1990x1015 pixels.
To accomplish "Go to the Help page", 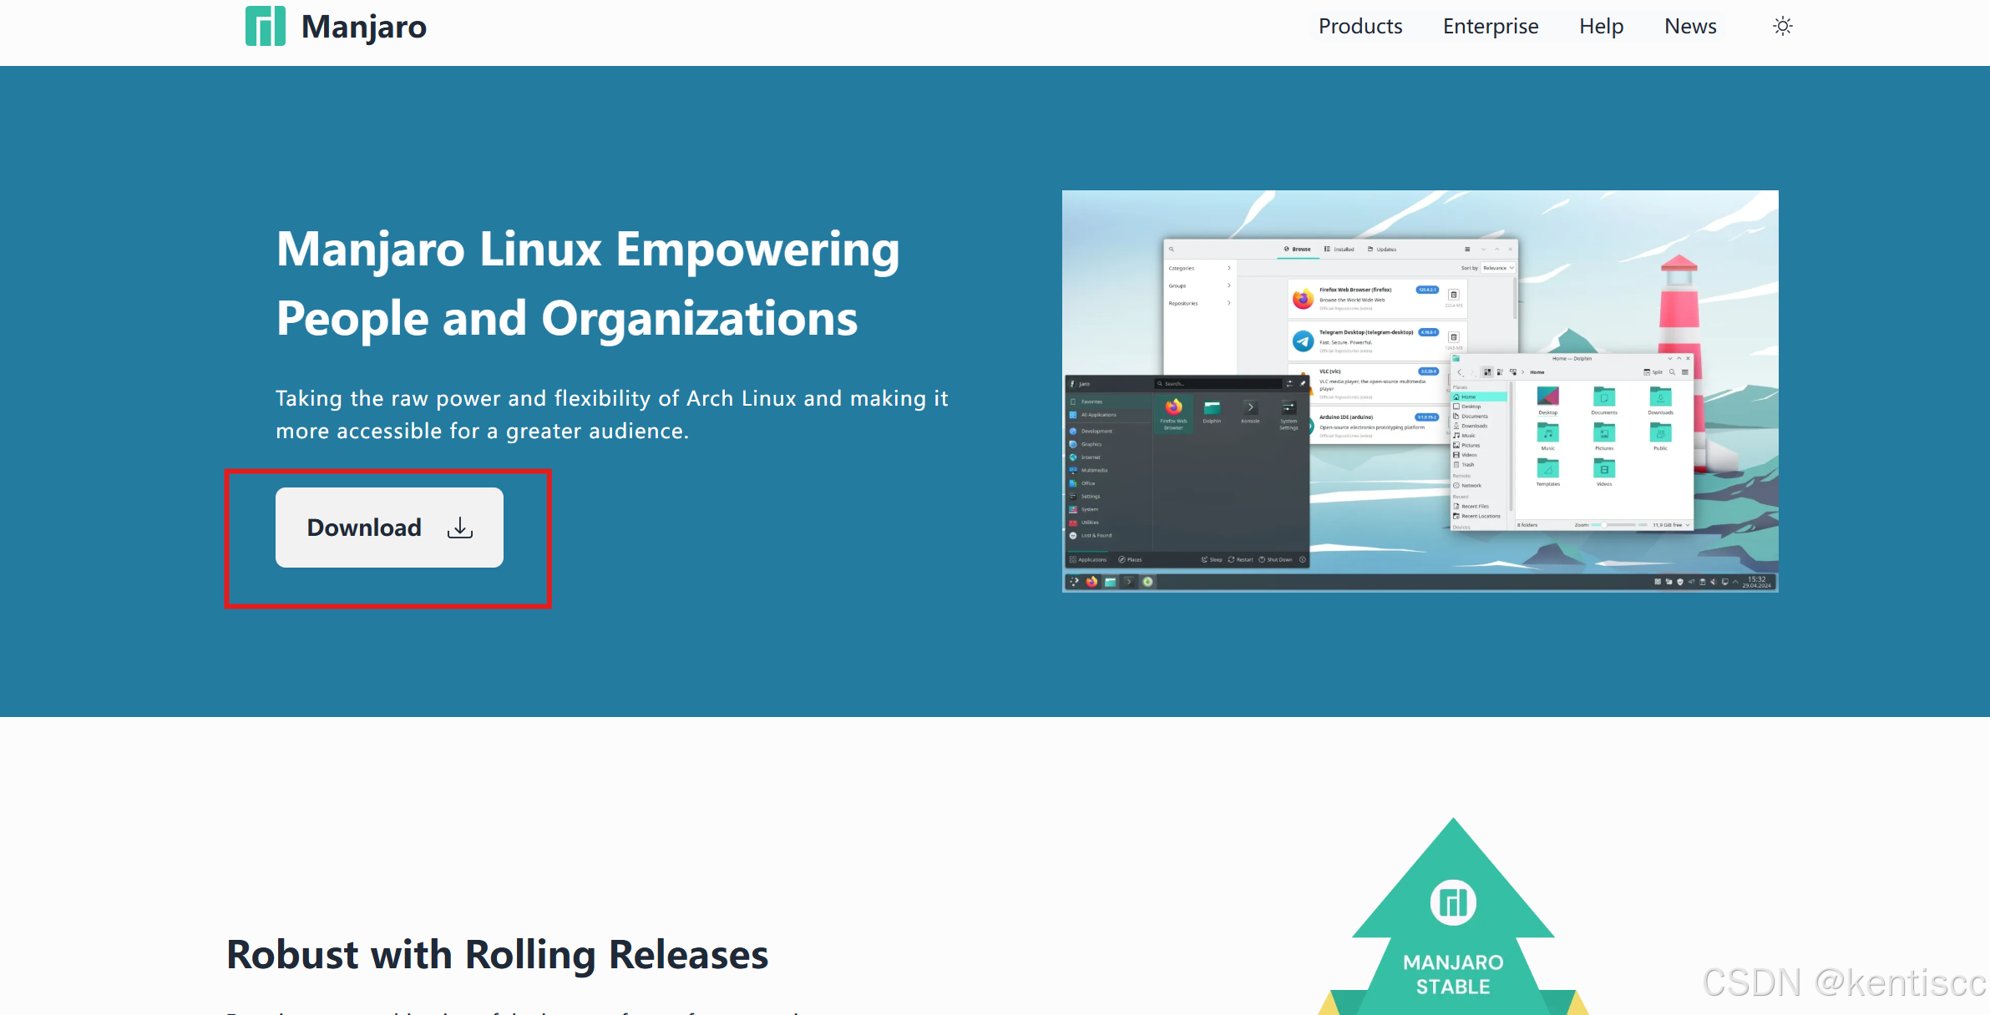I will (x=1600, y=26).
